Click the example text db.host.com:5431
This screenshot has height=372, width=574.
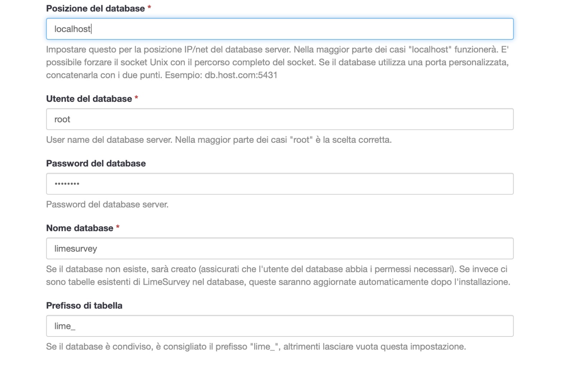[241, 75]
